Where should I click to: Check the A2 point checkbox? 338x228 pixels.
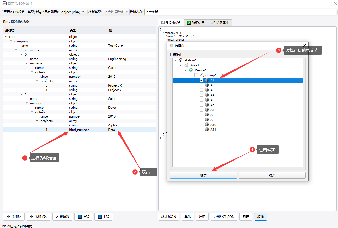pyautogui.click(x=201, y=85)
